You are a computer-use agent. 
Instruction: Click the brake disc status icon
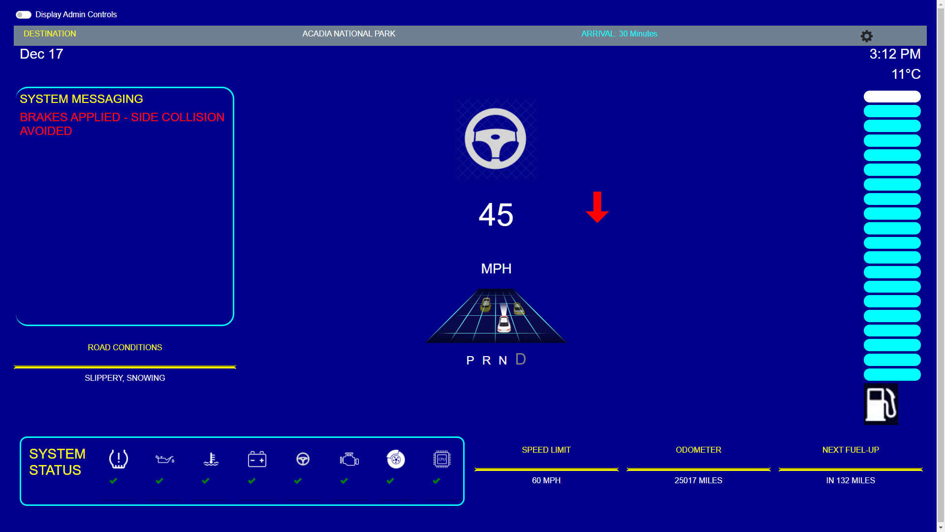point(395,459)
